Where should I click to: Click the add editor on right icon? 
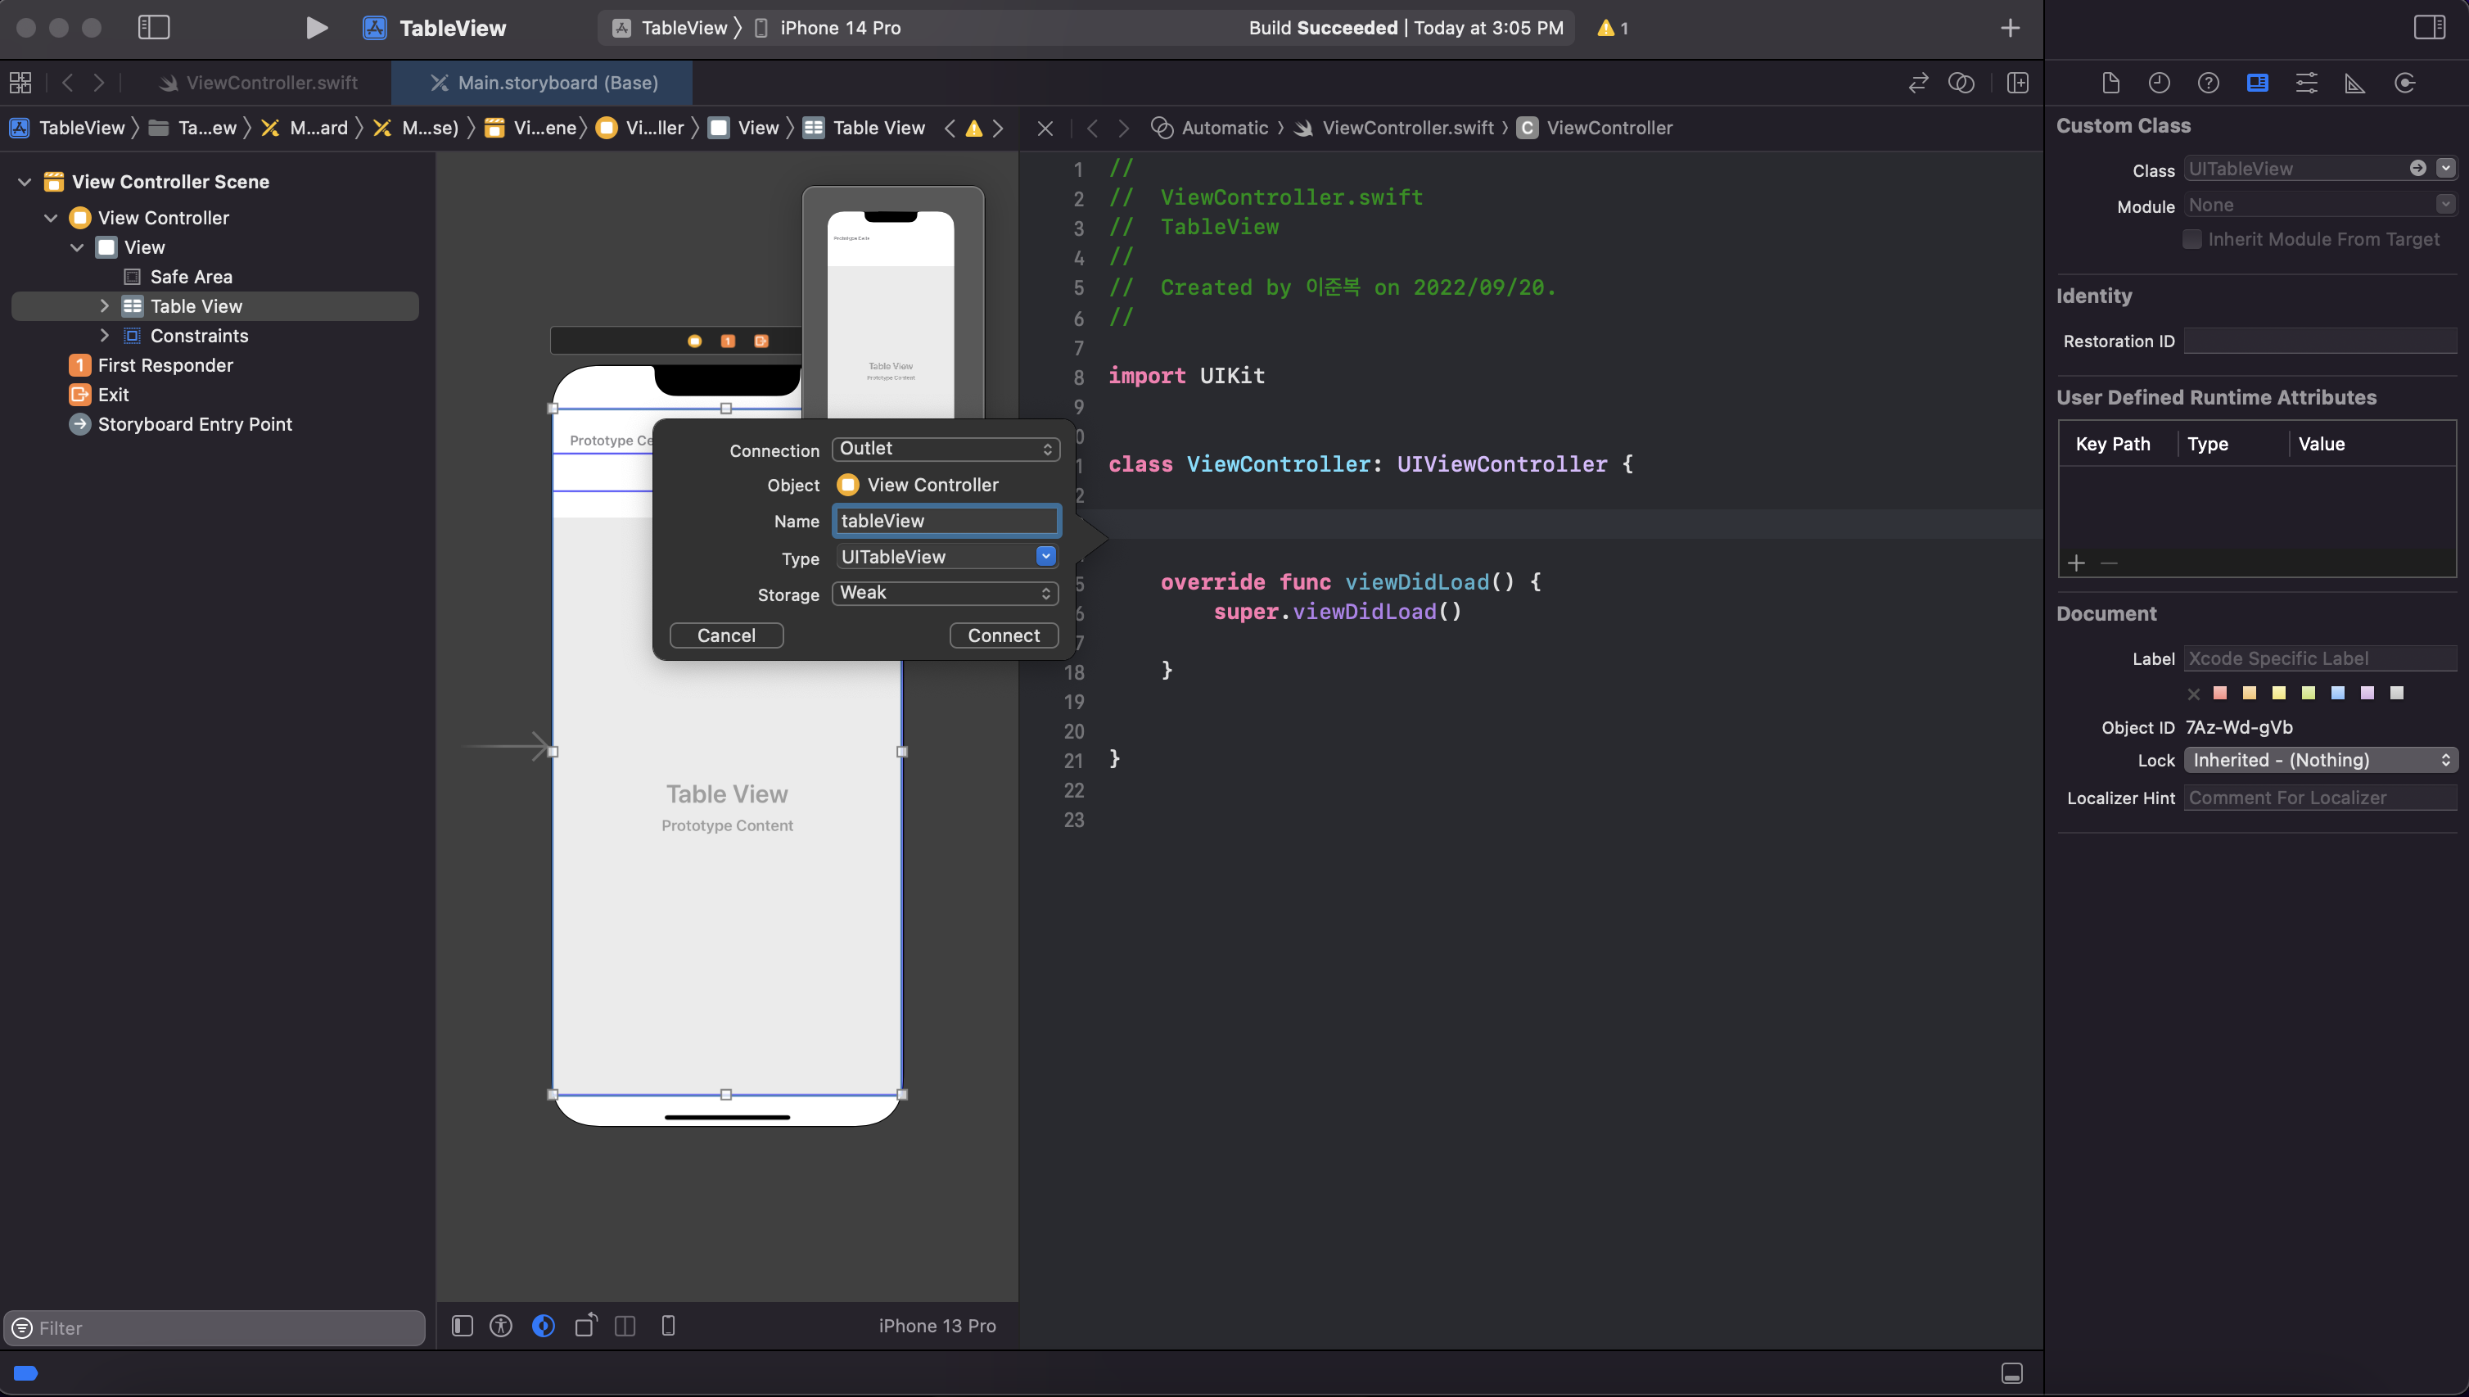point(2017,83)
